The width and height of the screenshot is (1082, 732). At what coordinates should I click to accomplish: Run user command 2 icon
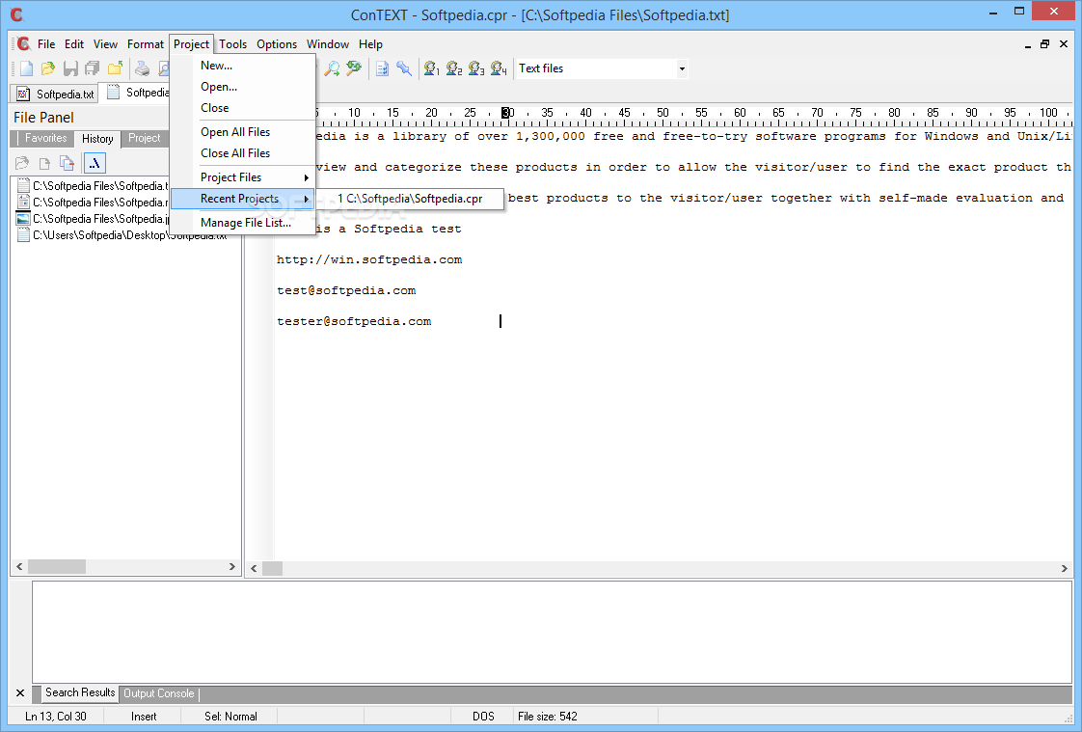tap(454, 68)
